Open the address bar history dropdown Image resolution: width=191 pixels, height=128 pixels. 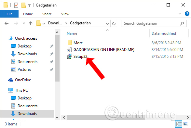tap(107, 23)
